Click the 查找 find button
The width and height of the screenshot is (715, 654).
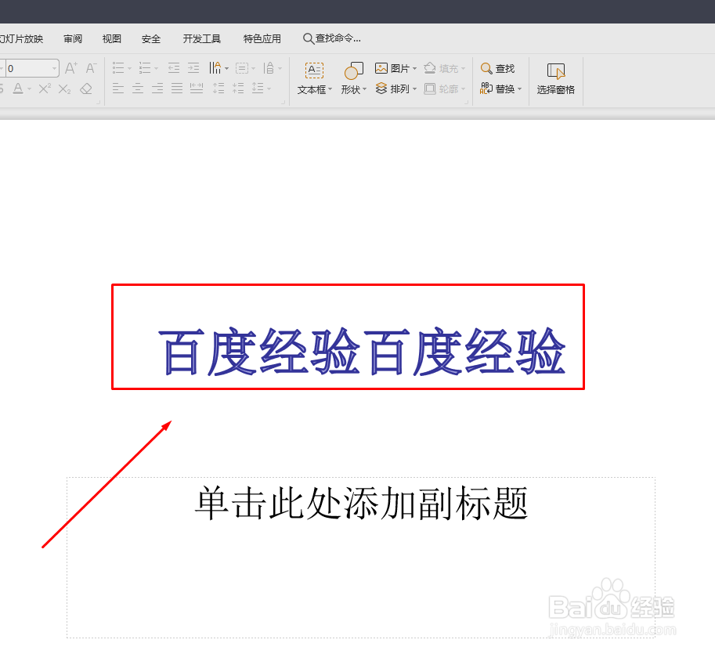(x=497, y=68)
